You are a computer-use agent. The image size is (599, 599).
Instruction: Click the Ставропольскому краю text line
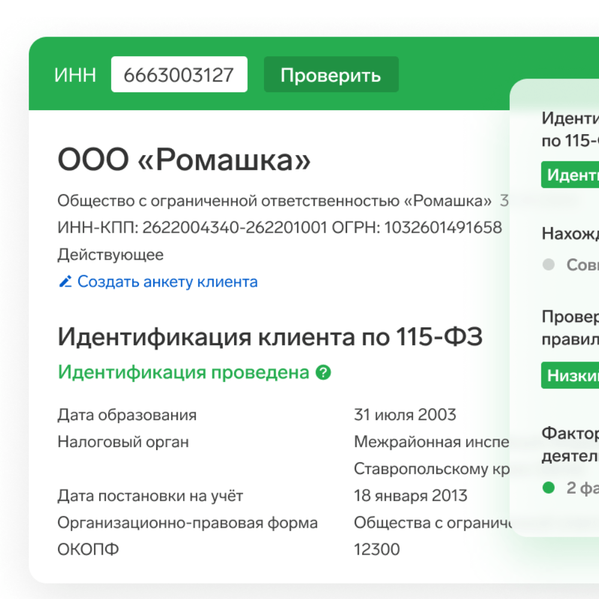(x=431, y=469)
